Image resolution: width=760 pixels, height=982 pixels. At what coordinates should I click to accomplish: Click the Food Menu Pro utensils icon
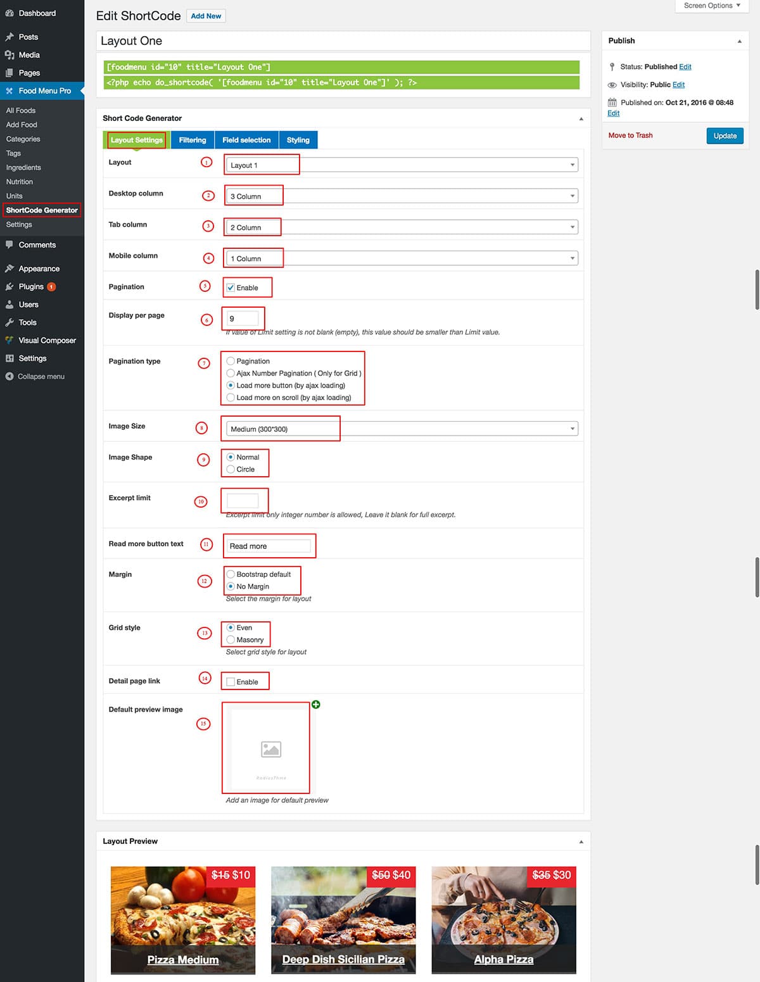[x=9, y=91]
